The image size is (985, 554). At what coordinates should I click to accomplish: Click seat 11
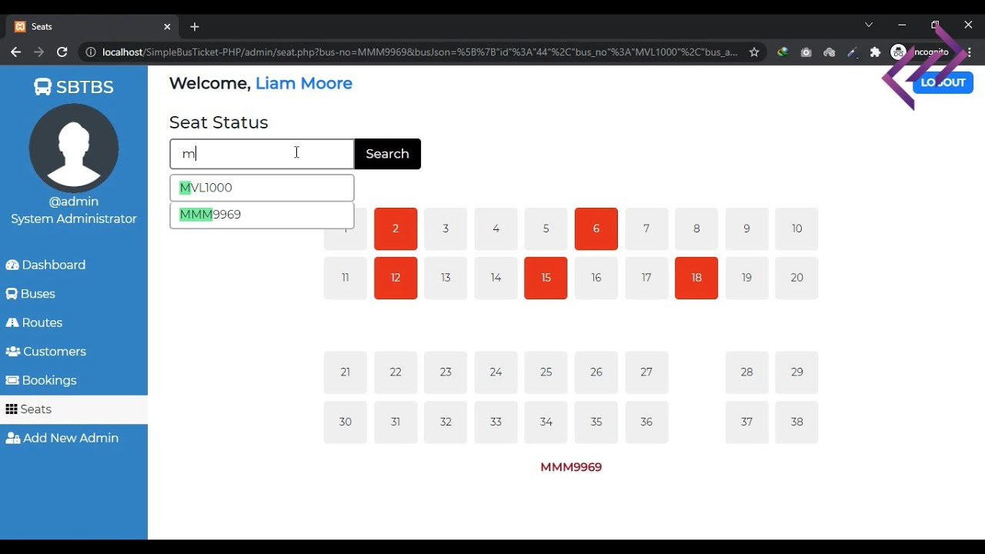coord(346,278)
